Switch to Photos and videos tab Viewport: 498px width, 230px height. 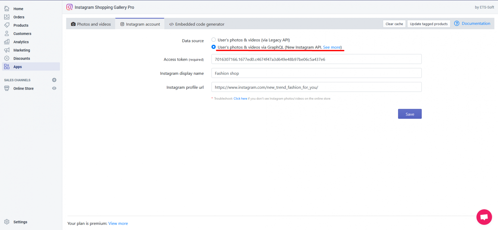(91, 24)
